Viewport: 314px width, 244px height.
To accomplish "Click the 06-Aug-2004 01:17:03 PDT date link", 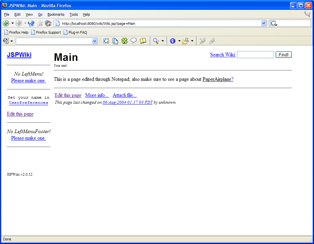I will point(128,102).
